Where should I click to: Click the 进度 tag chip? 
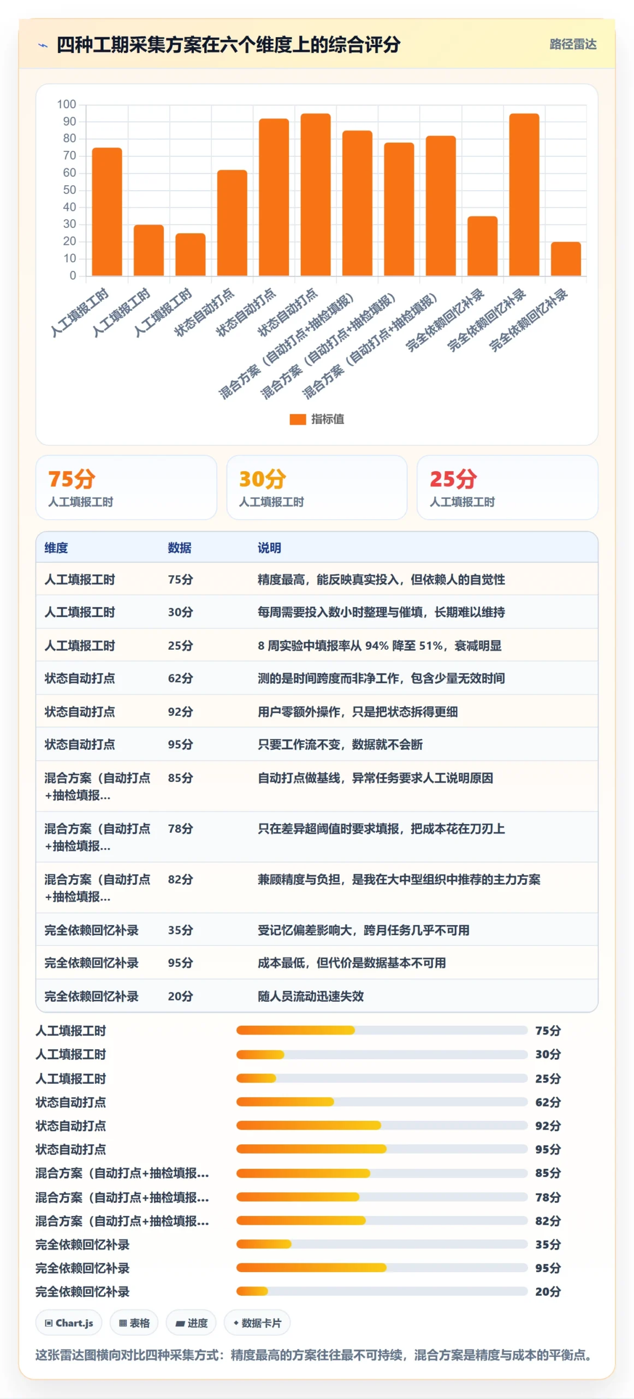click(191, 1322)
